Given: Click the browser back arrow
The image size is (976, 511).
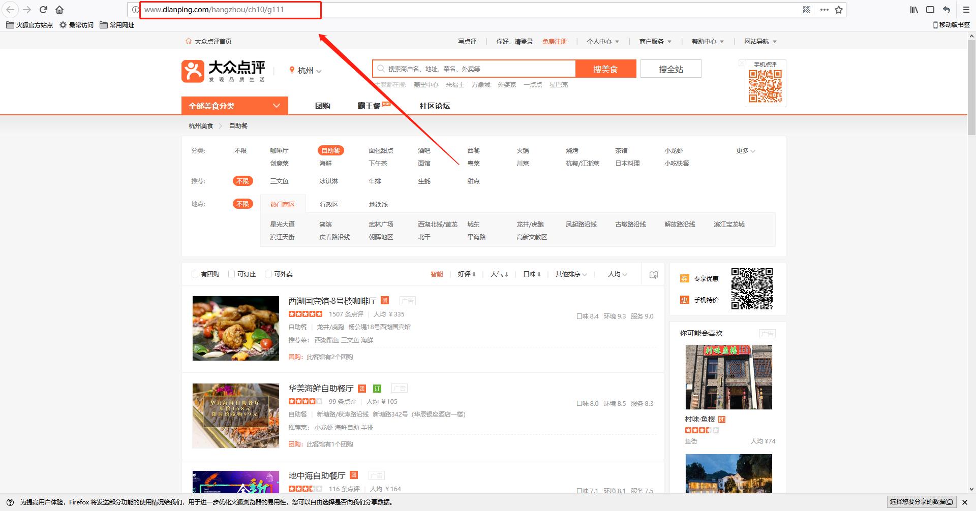Looking at the screenshot, I should 10,10.
